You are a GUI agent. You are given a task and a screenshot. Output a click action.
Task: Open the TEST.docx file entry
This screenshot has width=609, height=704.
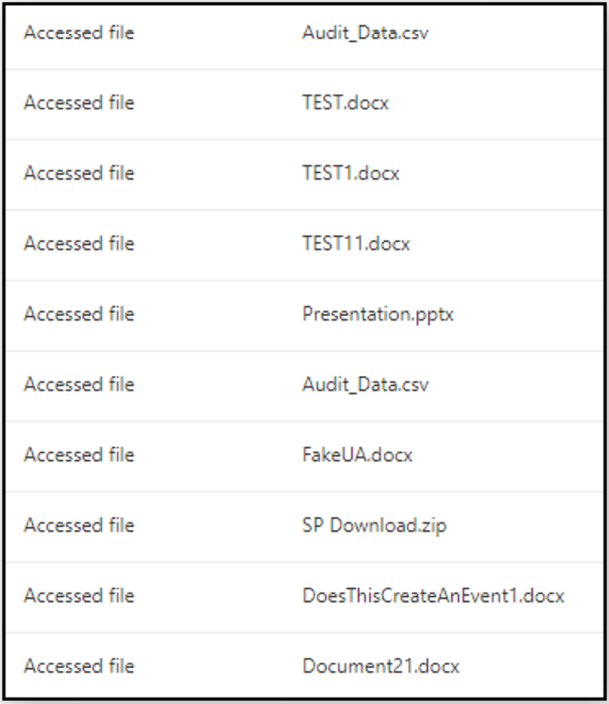346,103
